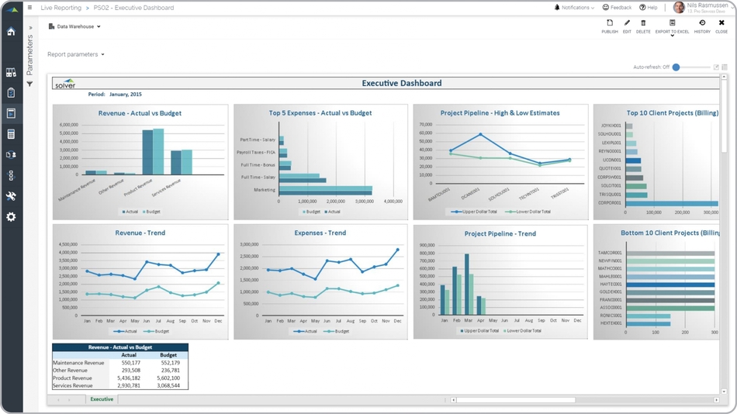Click the Live Reporting breadcrumb

click(x=61, y=8)
